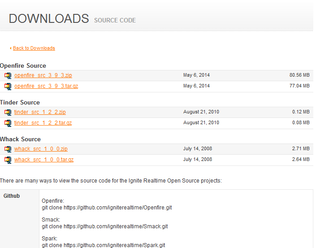Click the May 6, 2014 date in openfire tar.gz row
The width and height of the screenshot is (329, 248).
(196, 86)
